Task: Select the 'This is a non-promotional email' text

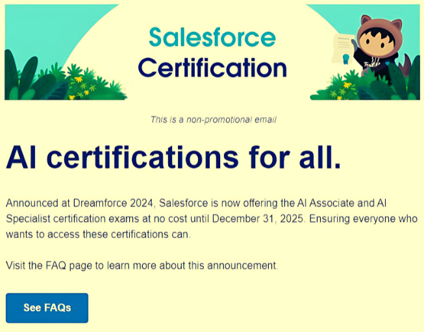Action: tap(214, 120)
